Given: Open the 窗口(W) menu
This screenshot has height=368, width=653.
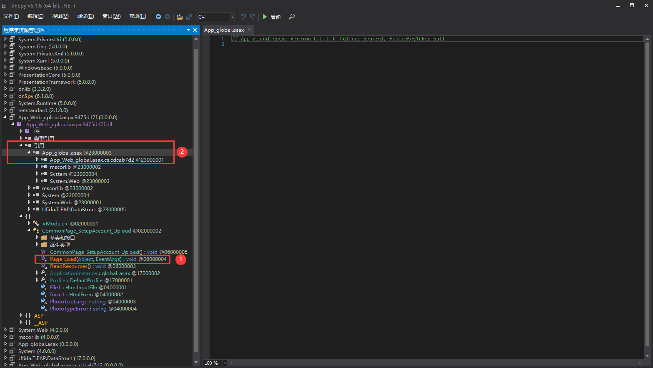Looking at the screenshot, I should coord(111,16).
